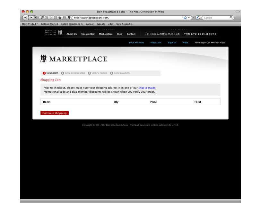Image resolution: width=260 pixels, height=218 pixels.
Task: Expand the bookmark star dropdown arrow
Action: click(189, 17)
